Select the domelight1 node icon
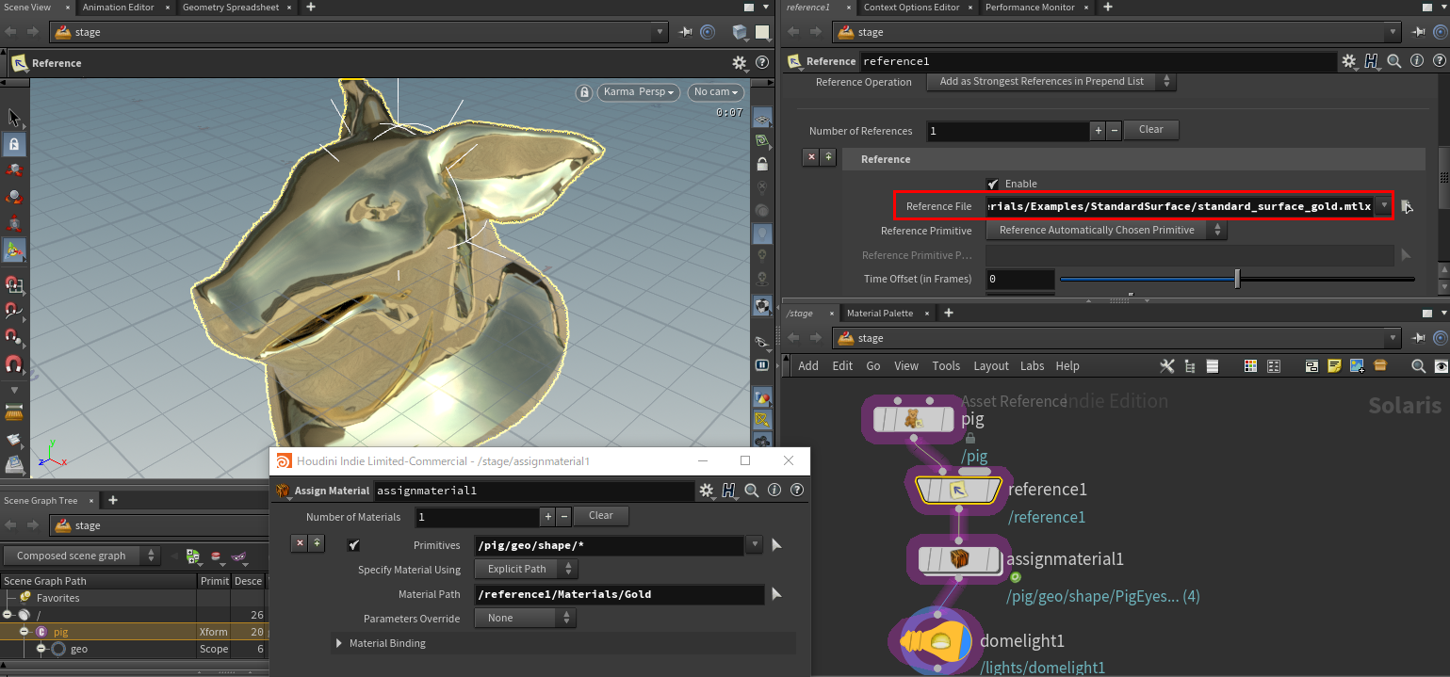Image resolution: width=1450 pixels, height=677 pixels. (x=938, y=641)
